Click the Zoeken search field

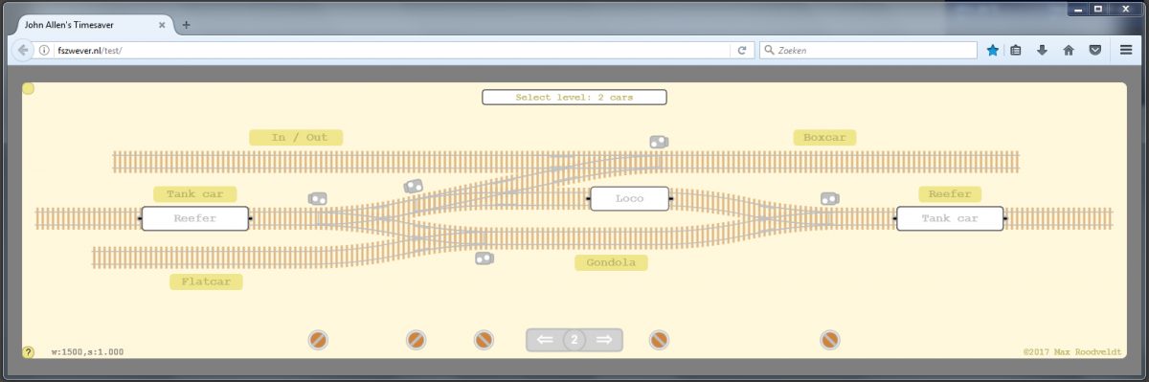(x=868, y=50)
